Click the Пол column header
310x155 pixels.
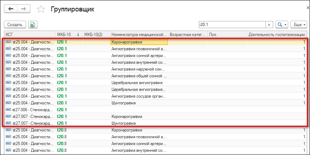(x=227, y=35)
